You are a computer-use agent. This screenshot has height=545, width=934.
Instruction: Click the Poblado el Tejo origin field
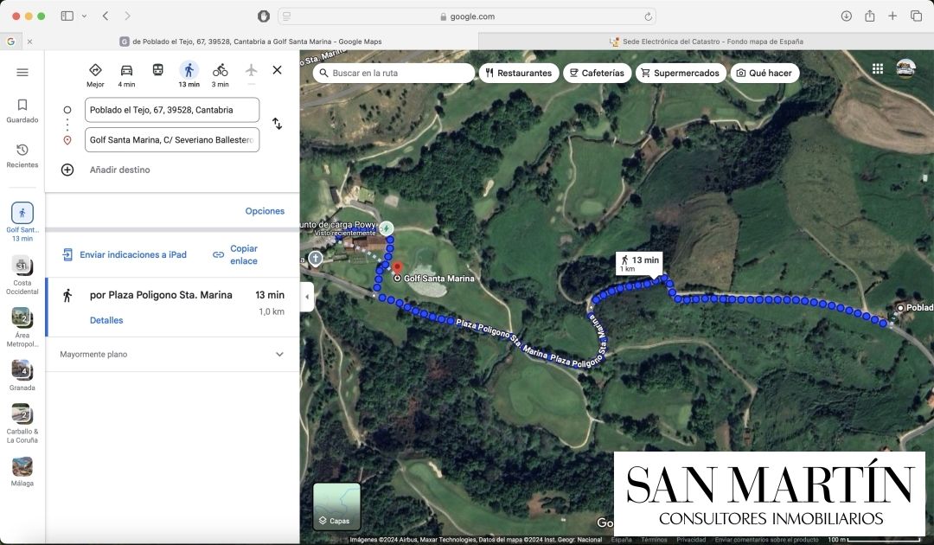[171, 110]
